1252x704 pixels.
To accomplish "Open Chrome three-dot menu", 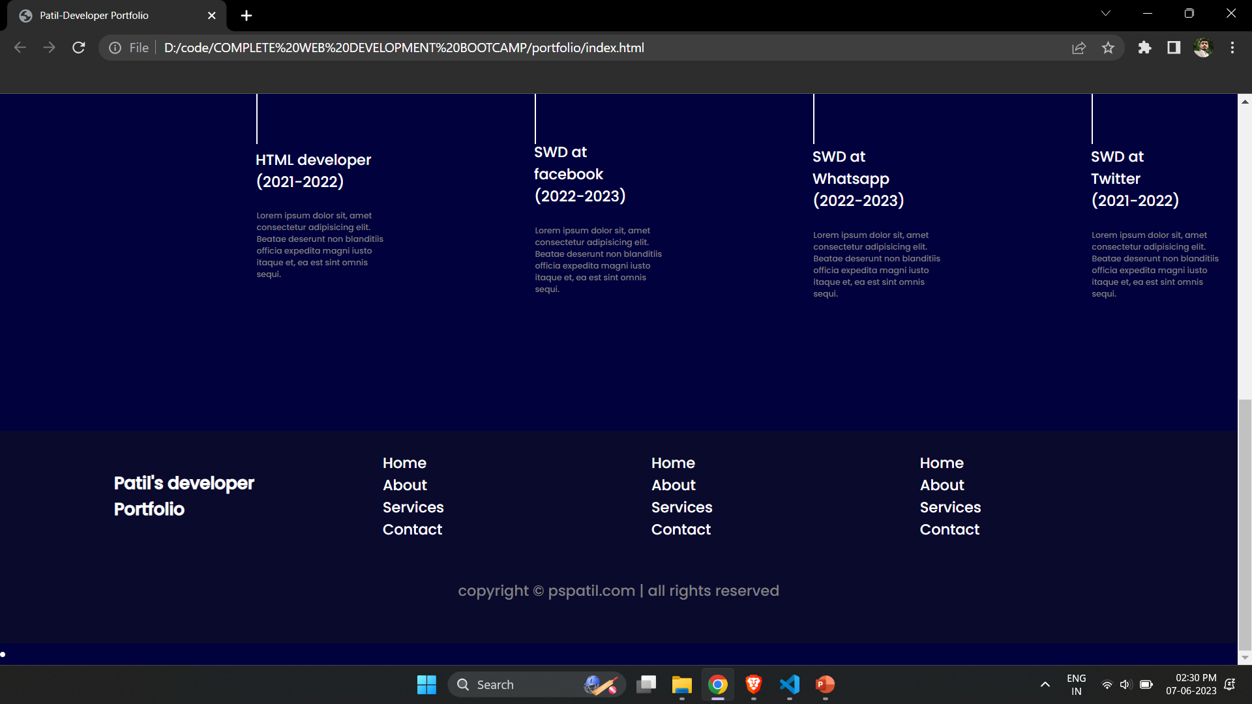I will 1232,48.
